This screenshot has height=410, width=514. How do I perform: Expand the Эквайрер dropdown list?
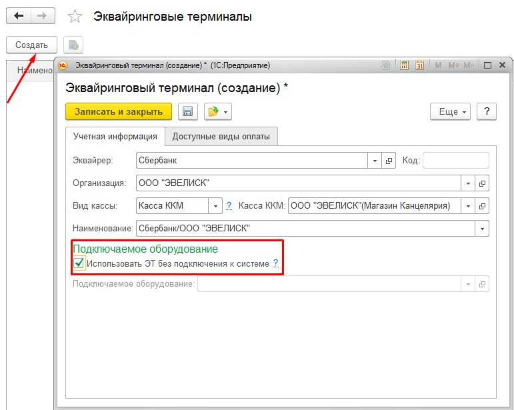click(x=375, y=161)
